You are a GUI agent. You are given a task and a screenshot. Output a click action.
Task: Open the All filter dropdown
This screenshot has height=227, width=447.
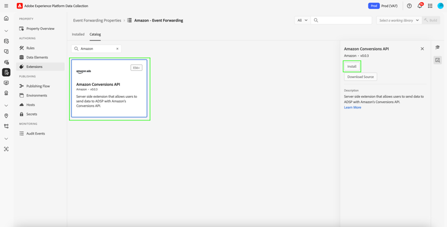(302, 20)
